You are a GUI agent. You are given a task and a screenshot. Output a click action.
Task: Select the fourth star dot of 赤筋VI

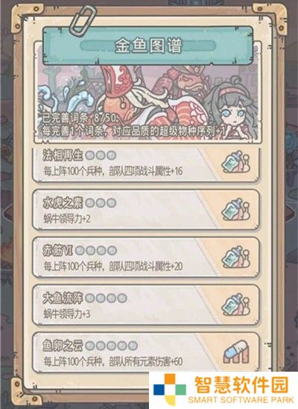(112, 251)
